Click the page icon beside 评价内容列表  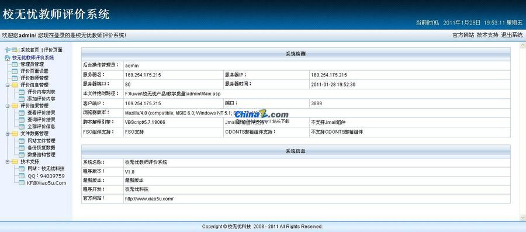point(22,92)
